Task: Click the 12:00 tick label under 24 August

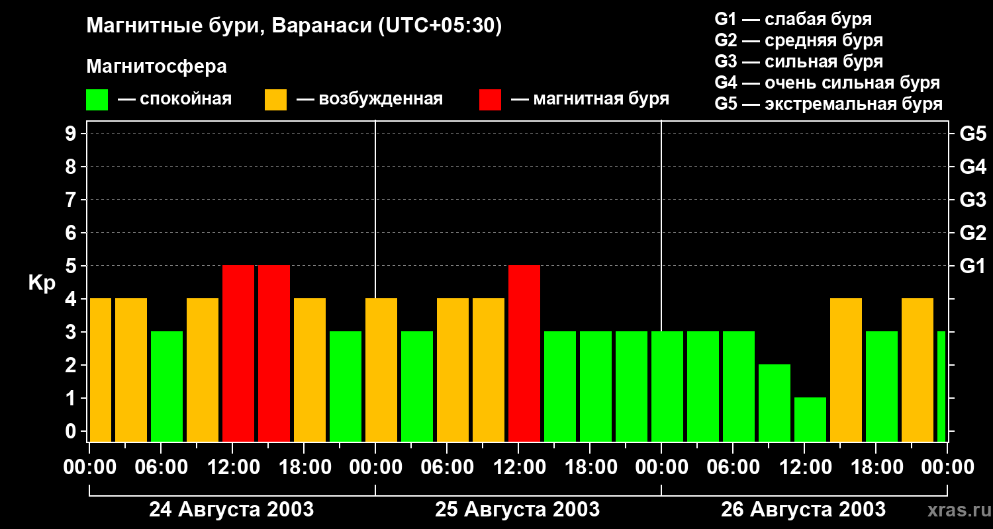Action: 232,468
